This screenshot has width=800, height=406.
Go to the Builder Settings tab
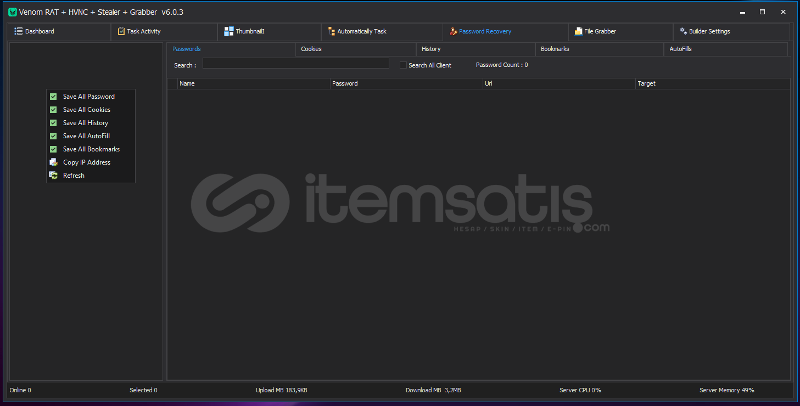731,32
